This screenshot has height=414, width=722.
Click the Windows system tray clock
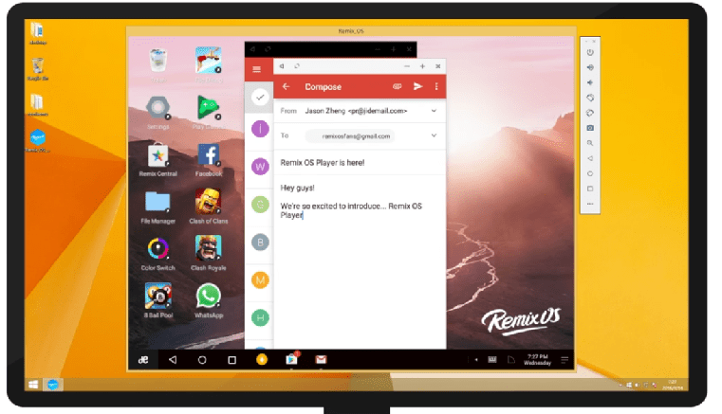pos(673,385)
